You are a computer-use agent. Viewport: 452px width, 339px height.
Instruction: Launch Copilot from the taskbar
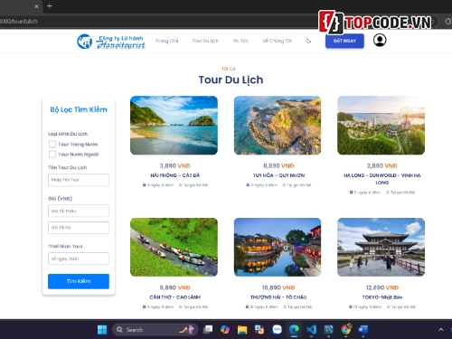(225, 330)
